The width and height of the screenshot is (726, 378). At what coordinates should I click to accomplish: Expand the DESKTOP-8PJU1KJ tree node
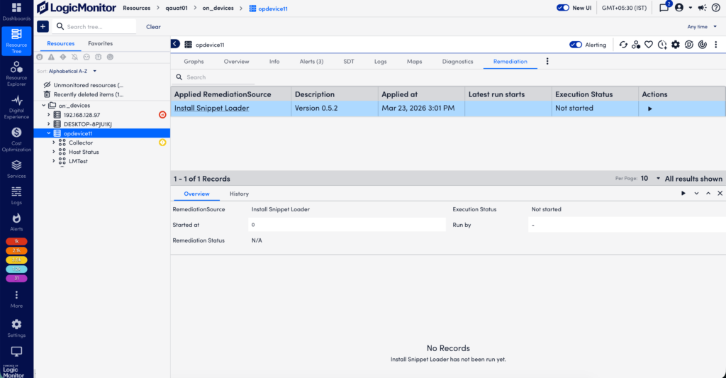tap(49, 123)
